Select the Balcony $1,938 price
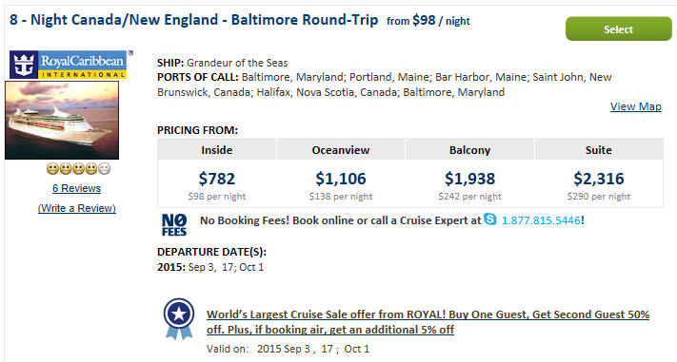Image resolution: width=677 pixels, height=362 pixels. [469, 179]
